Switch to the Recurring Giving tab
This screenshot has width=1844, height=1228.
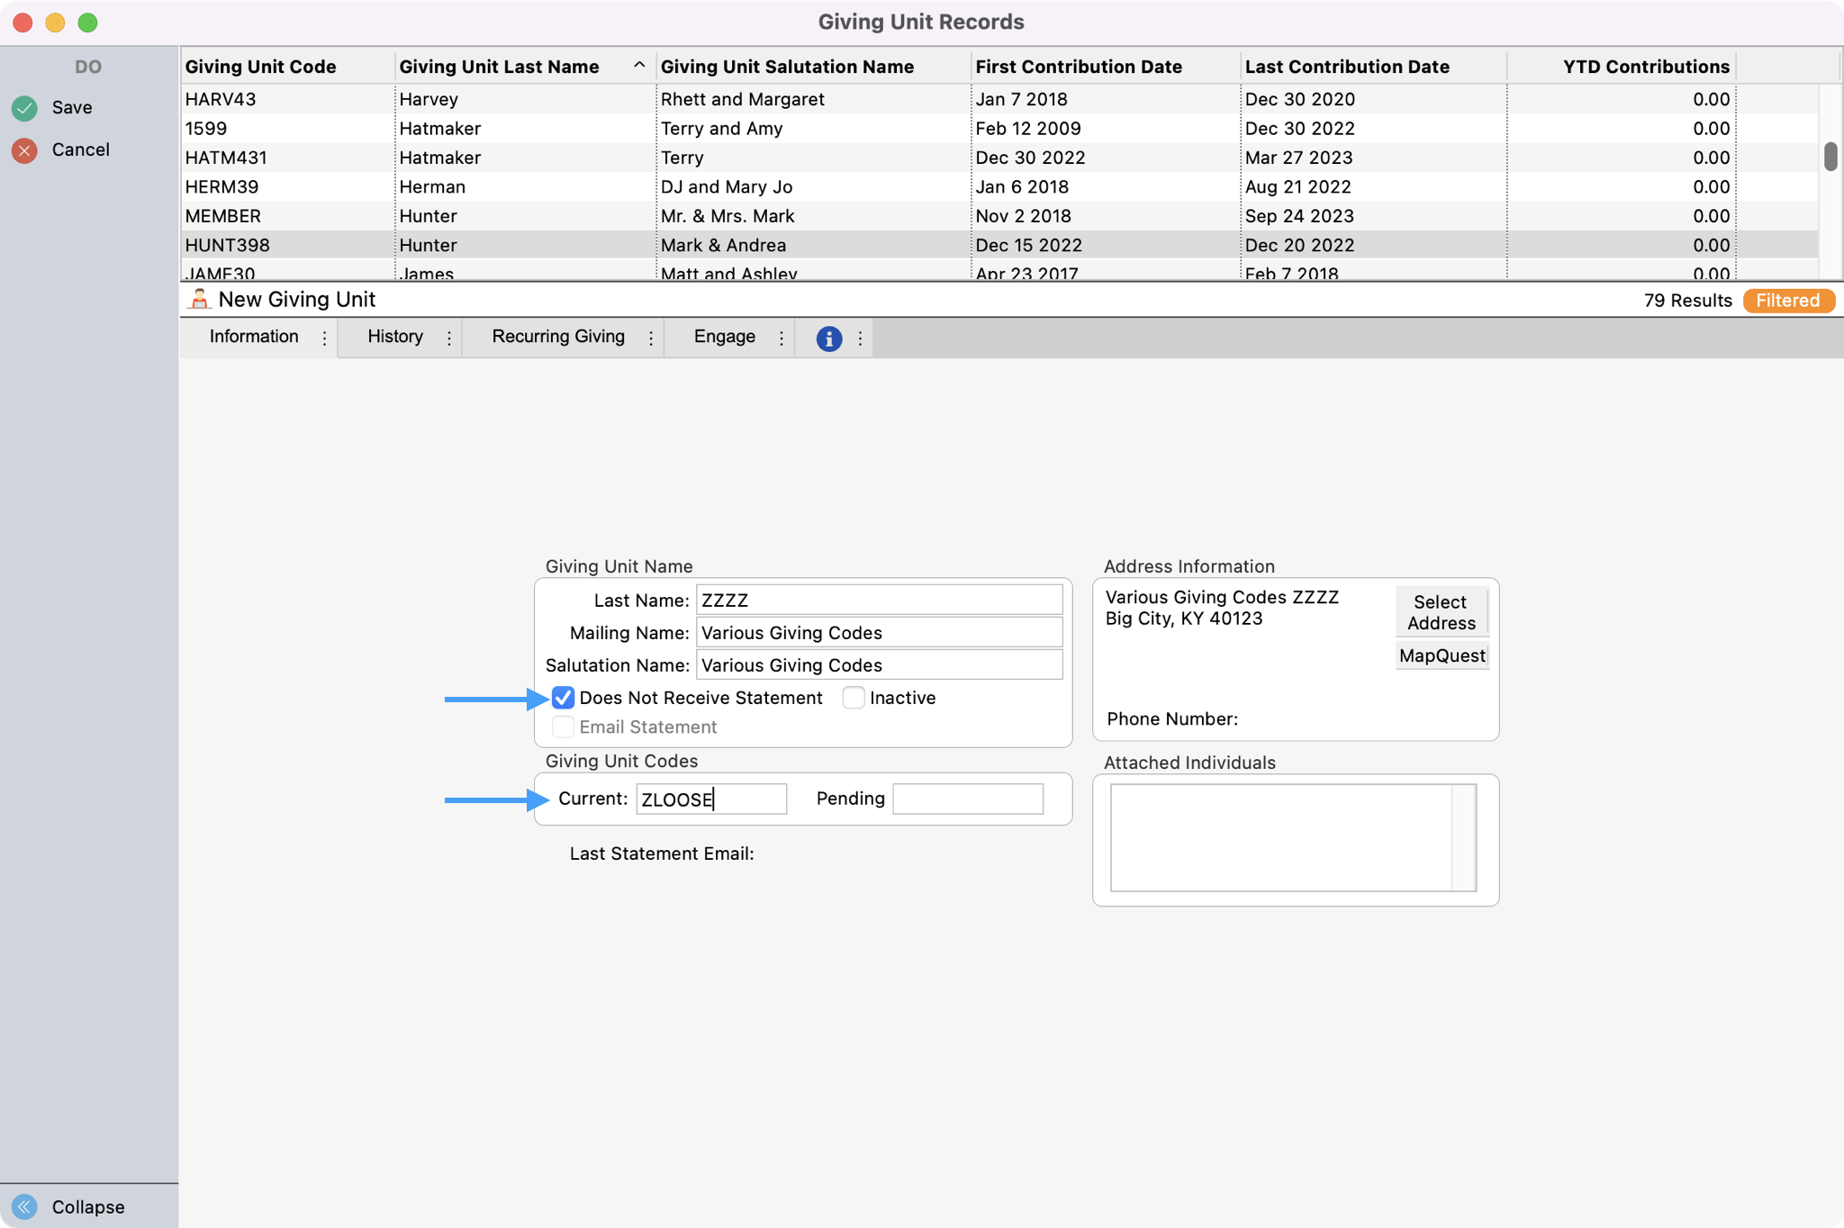click(x=557, y=337)
